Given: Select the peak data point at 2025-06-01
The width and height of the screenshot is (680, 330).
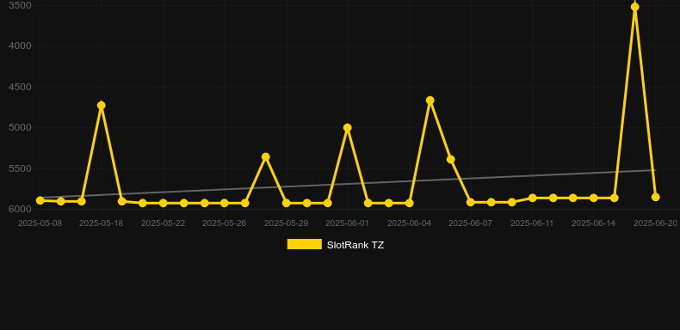Looking at the screenshot, I should 348,128.
